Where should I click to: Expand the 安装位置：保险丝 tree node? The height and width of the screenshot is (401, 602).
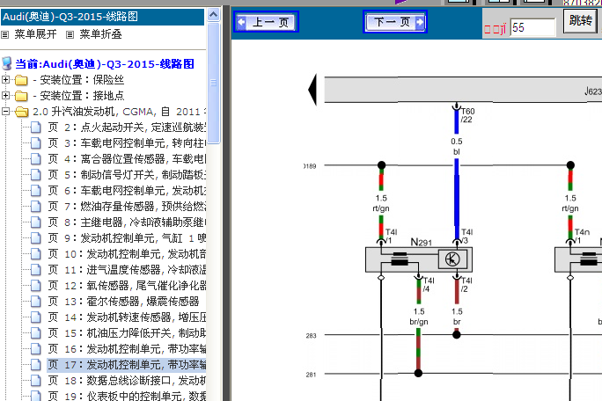pos(6,81)
